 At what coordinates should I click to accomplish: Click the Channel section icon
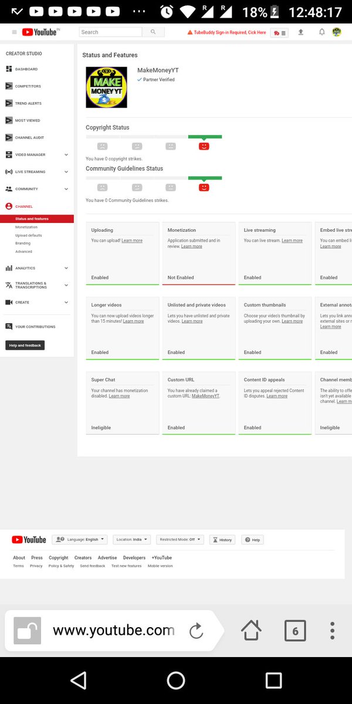pyautogui.click(x=9, y=207)
